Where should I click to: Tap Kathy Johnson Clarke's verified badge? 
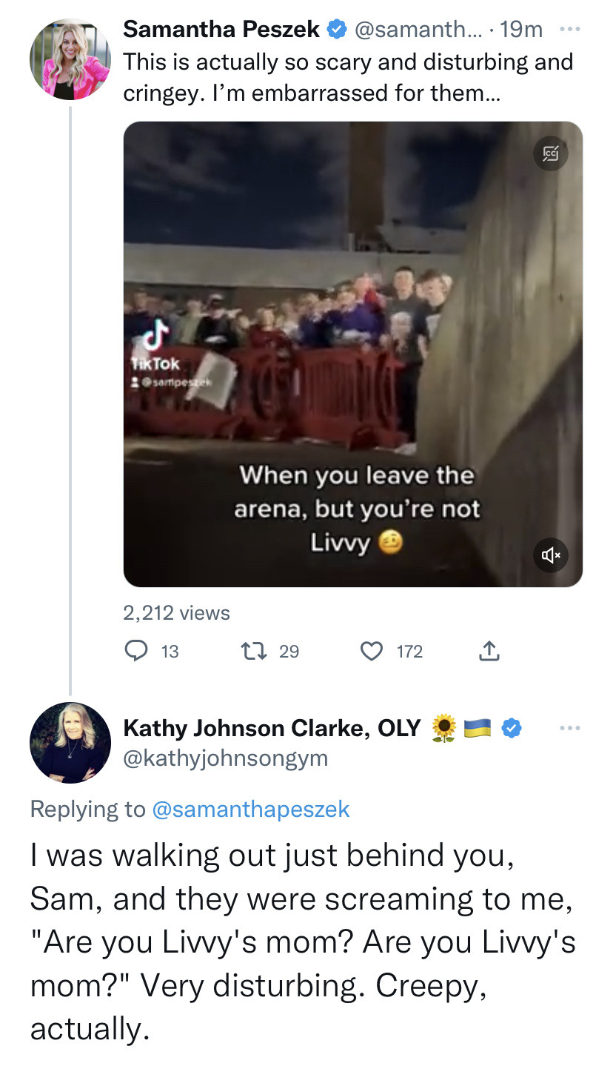pyautogui.click(x=511, y=729)
